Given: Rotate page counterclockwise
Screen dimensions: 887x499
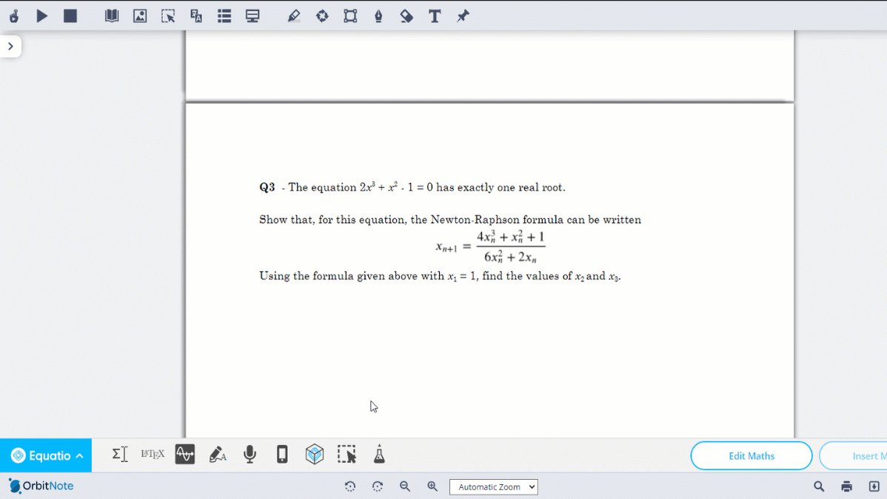Looking at the screenshot, I should tap(350, 486).
